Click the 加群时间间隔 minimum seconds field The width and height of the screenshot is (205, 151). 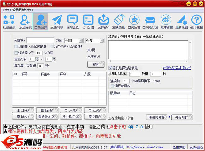point(135,74)
